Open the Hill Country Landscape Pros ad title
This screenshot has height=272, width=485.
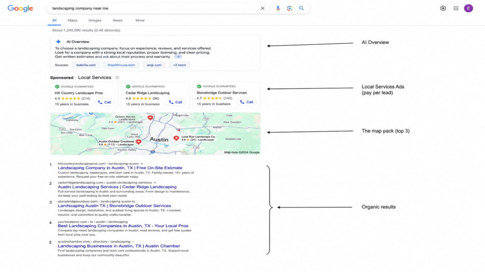click(79, 93)
